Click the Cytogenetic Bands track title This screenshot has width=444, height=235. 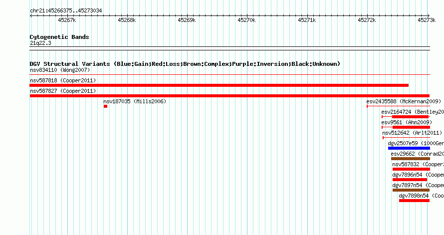(59, 37)
